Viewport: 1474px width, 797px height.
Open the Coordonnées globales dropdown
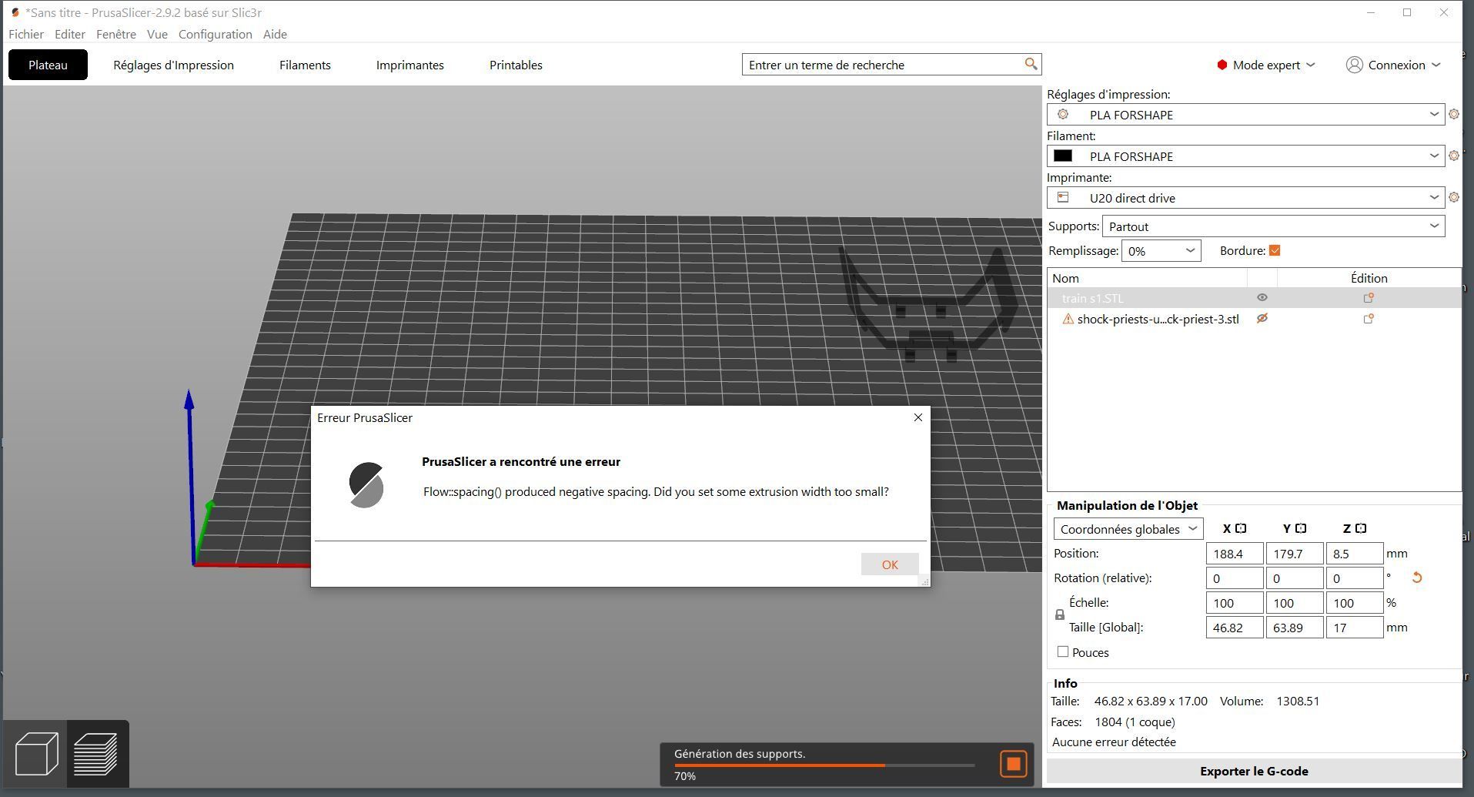(x=1128, y=529)
